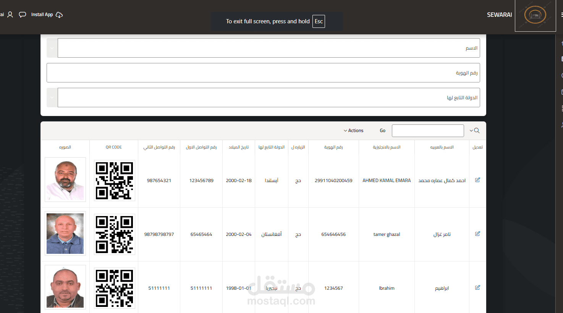The width and height of the screenshot is (563, 313).
Task: Sort by رقم الهوية table column header
Action: (x=333, y=147)
